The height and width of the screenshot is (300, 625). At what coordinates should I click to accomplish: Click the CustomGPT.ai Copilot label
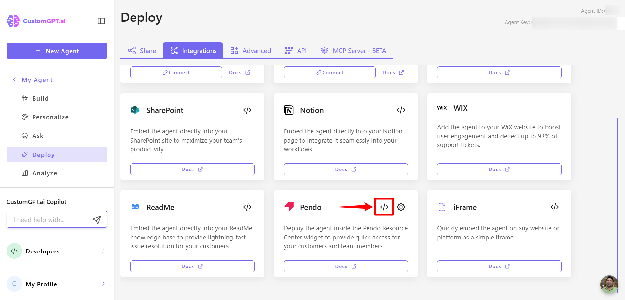[36, 202]
